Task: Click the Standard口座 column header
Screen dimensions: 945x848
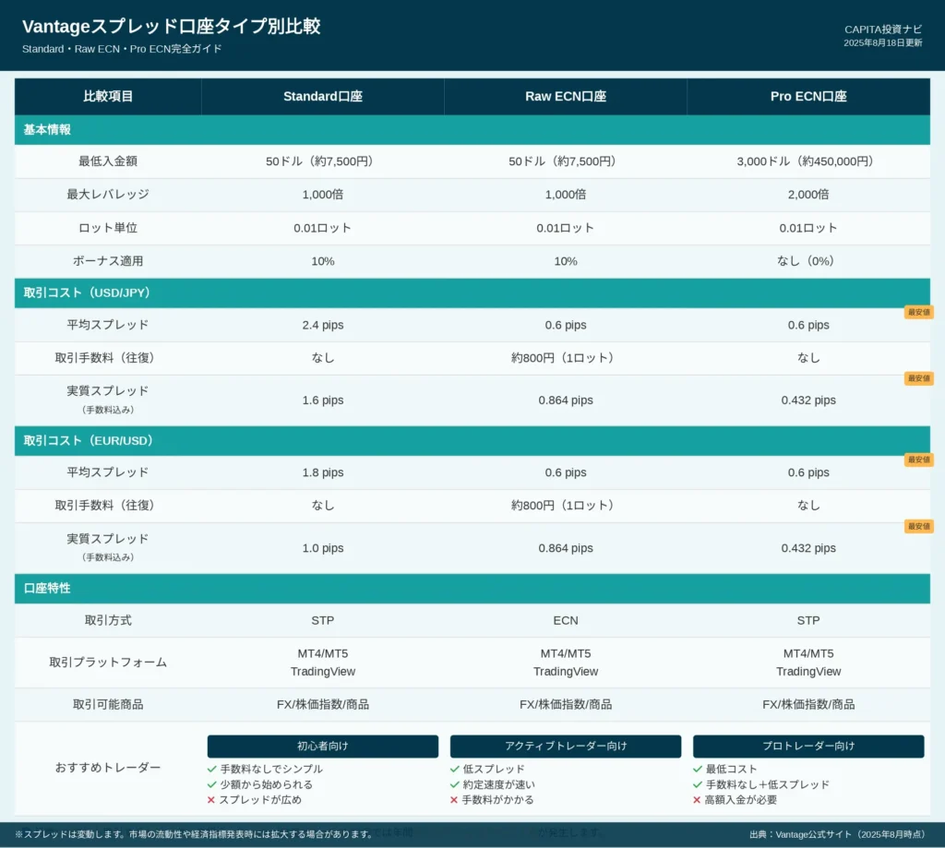Action: pos(322,97)
